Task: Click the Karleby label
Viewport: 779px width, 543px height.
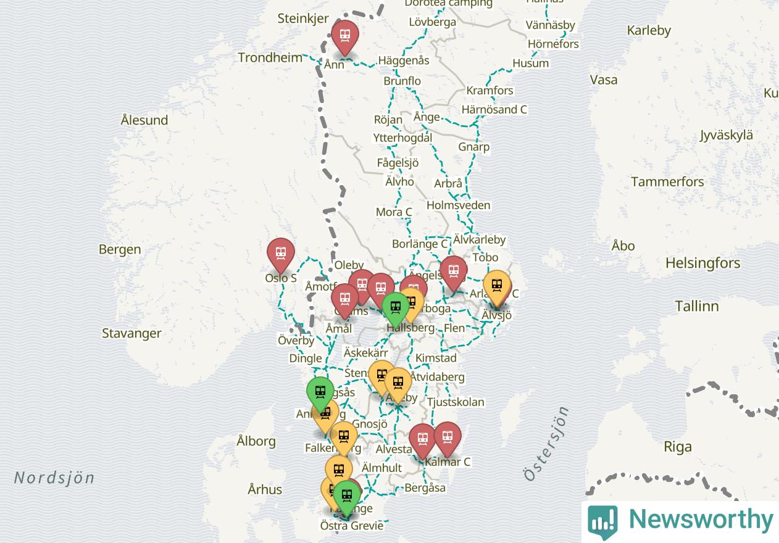Action: (x=649, y=30)
